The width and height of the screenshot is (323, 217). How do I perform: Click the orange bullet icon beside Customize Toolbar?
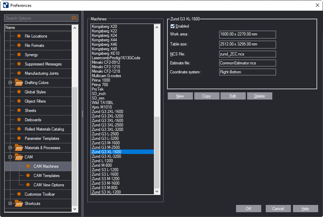pyautogui.click(x=19, y=194)
